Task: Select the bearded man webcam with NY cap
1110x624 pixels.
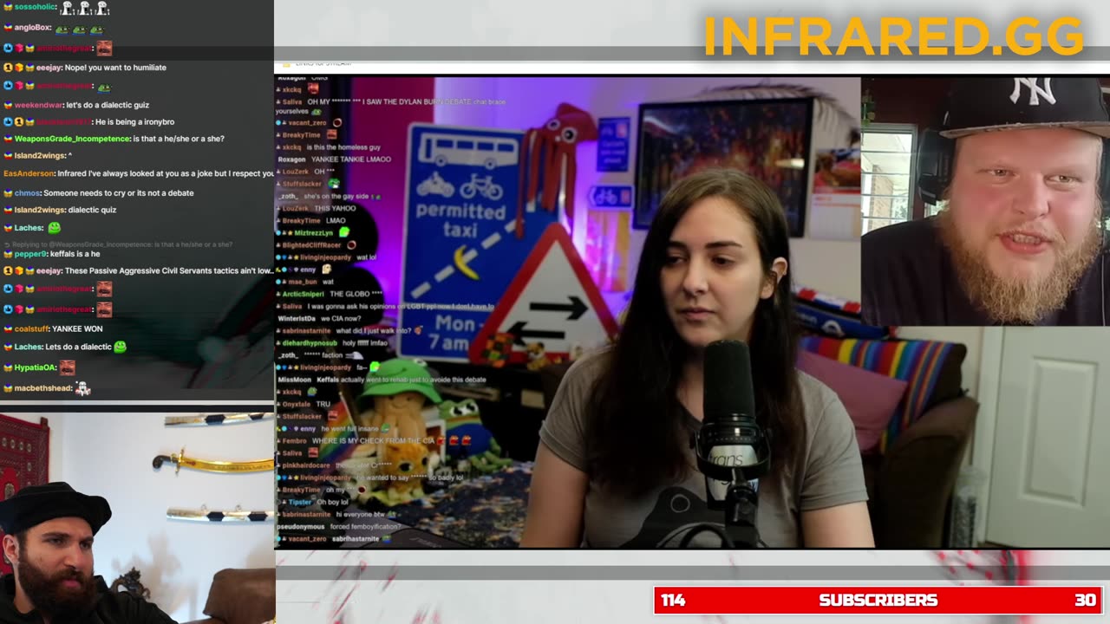Action: (985, 201)
